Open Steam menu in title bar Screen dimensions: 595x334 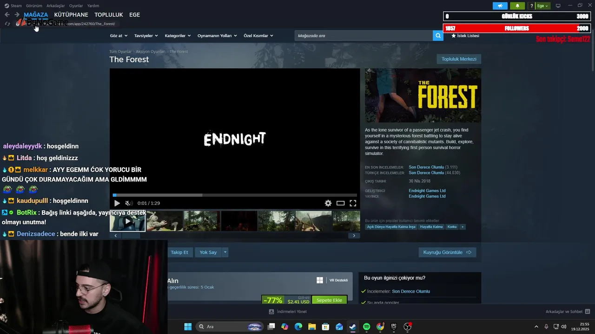coord(13,6)
